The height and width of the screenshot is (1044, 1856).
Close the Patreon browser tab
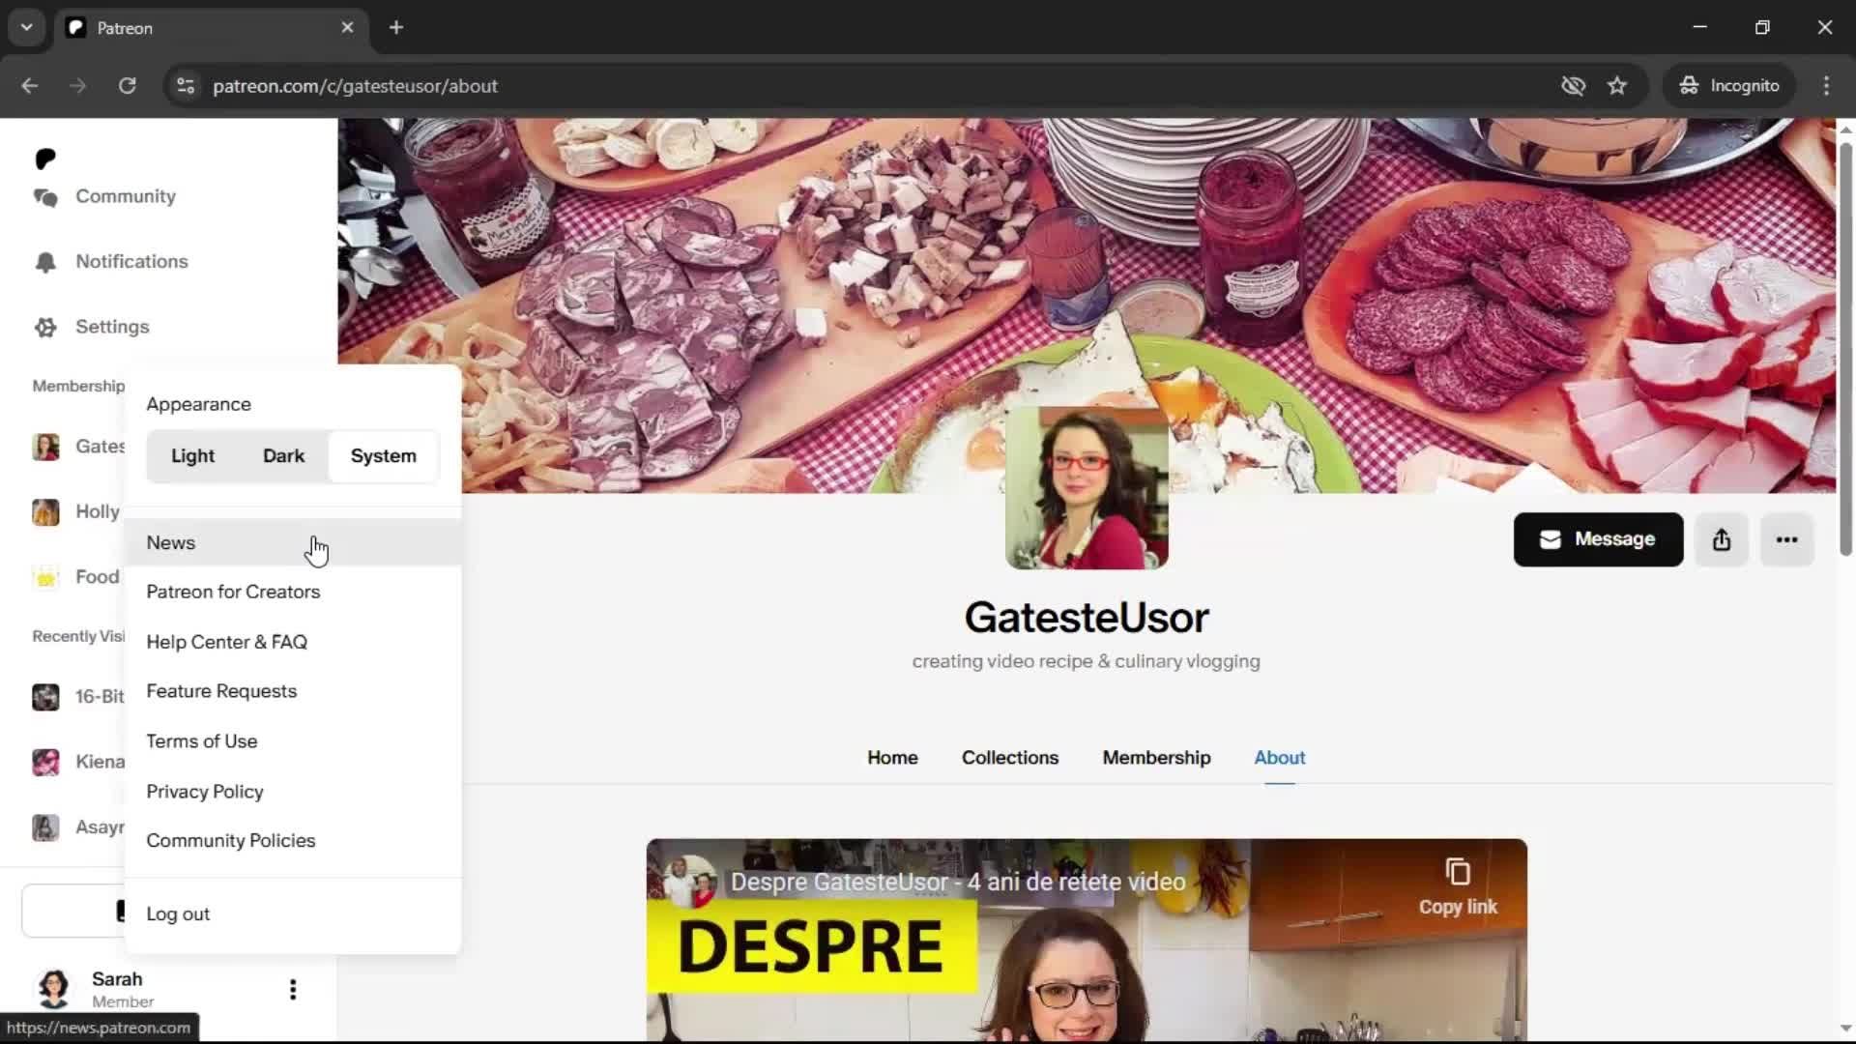348,28
